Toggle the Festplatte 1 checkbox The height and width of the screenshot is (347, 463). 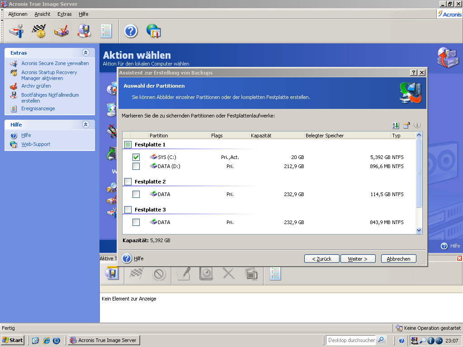pos(128,145)
